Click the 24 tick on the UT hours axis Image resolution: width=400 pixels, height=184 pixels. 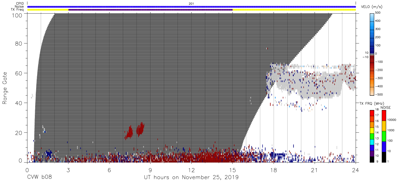click(x=356, y=170)
